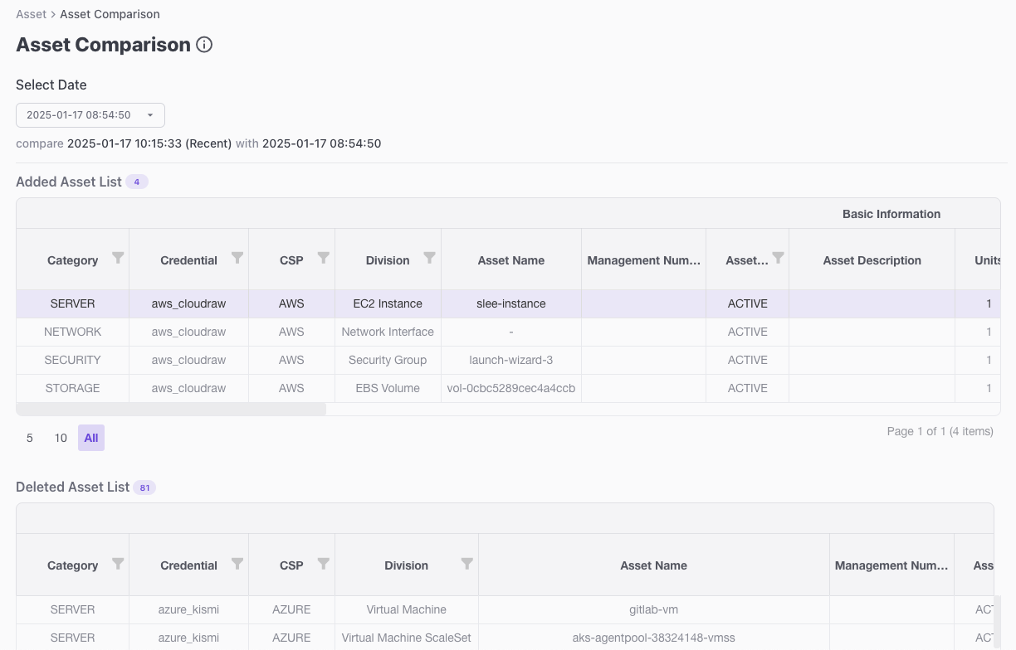Select All items per page option
Screen dimensions: 1016x650
pyautogui.click(x=91, y=438)
